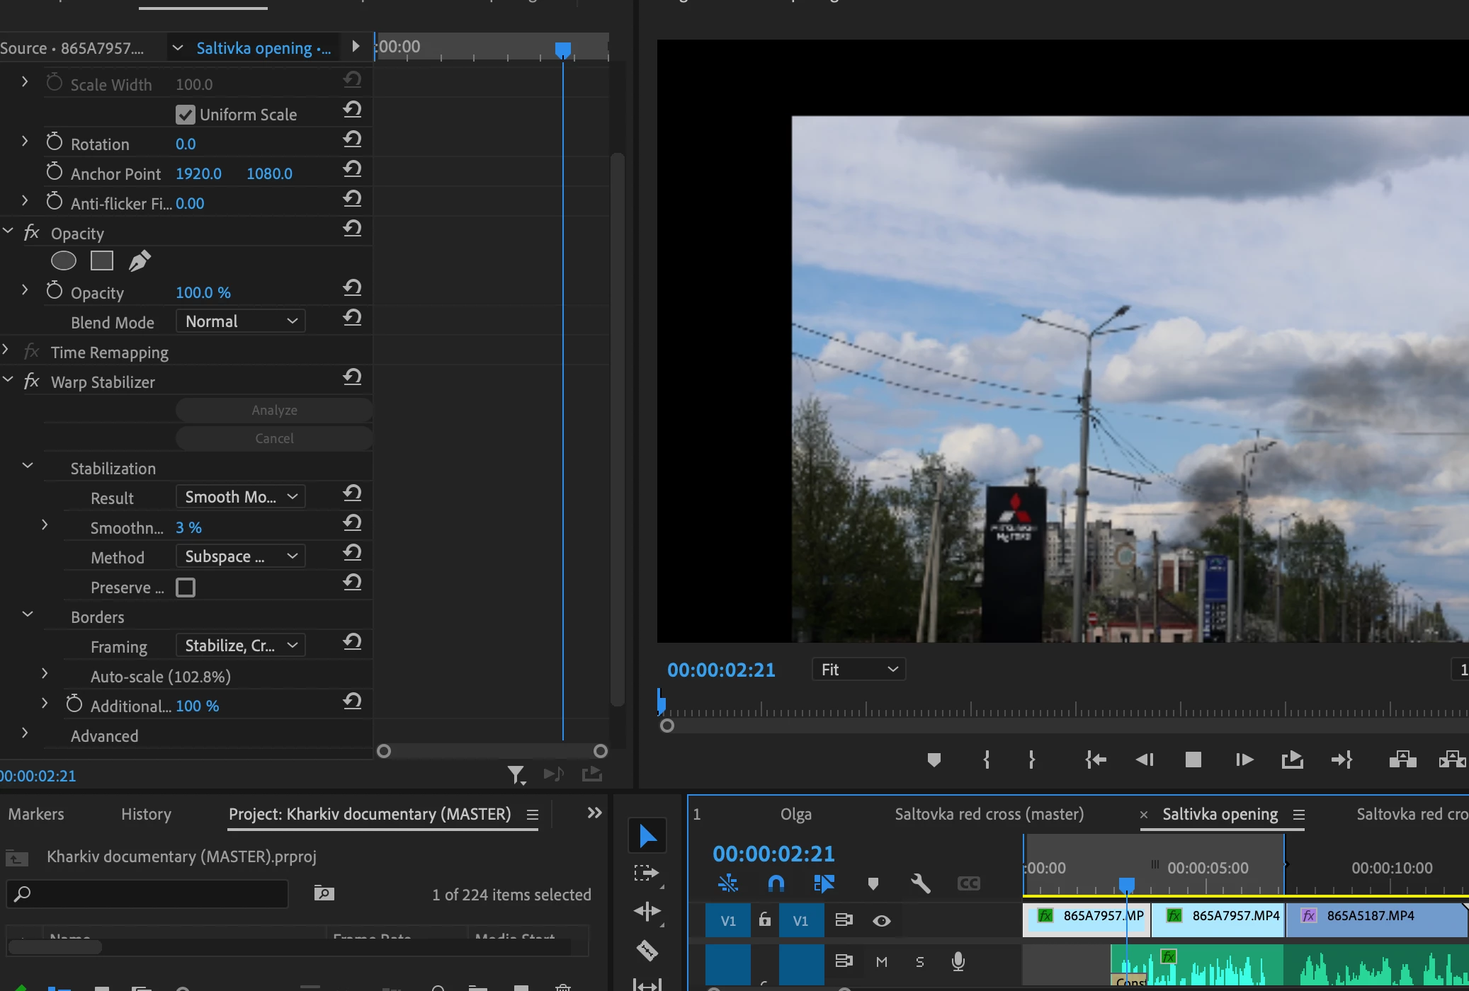Viewport: 1469px width, 991px height.
Task: Uncheck the Uniform Scale checkbox
Action: point(186,115)
